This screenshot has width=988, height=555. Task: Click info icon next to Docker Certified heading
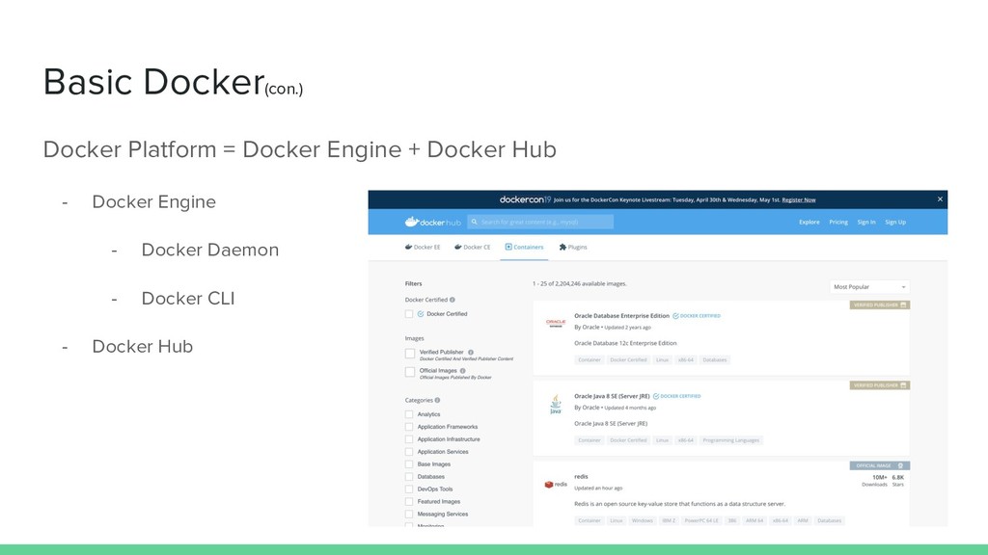[453, 300]
